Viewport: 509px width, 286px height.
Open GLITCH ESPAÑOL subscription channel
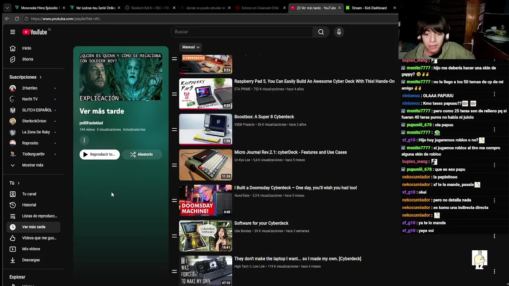tap(33, 110)
